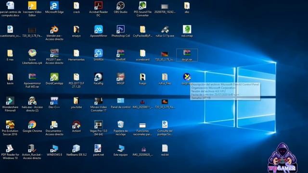Select the crack folder
Image resolution: width=308 pixels, height=173 pixels.
click(x=77, y=8)
